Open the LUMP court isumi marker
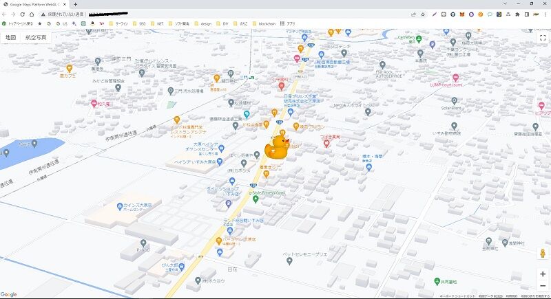Screen dimensions: 551x299 [x=456, y=78]
